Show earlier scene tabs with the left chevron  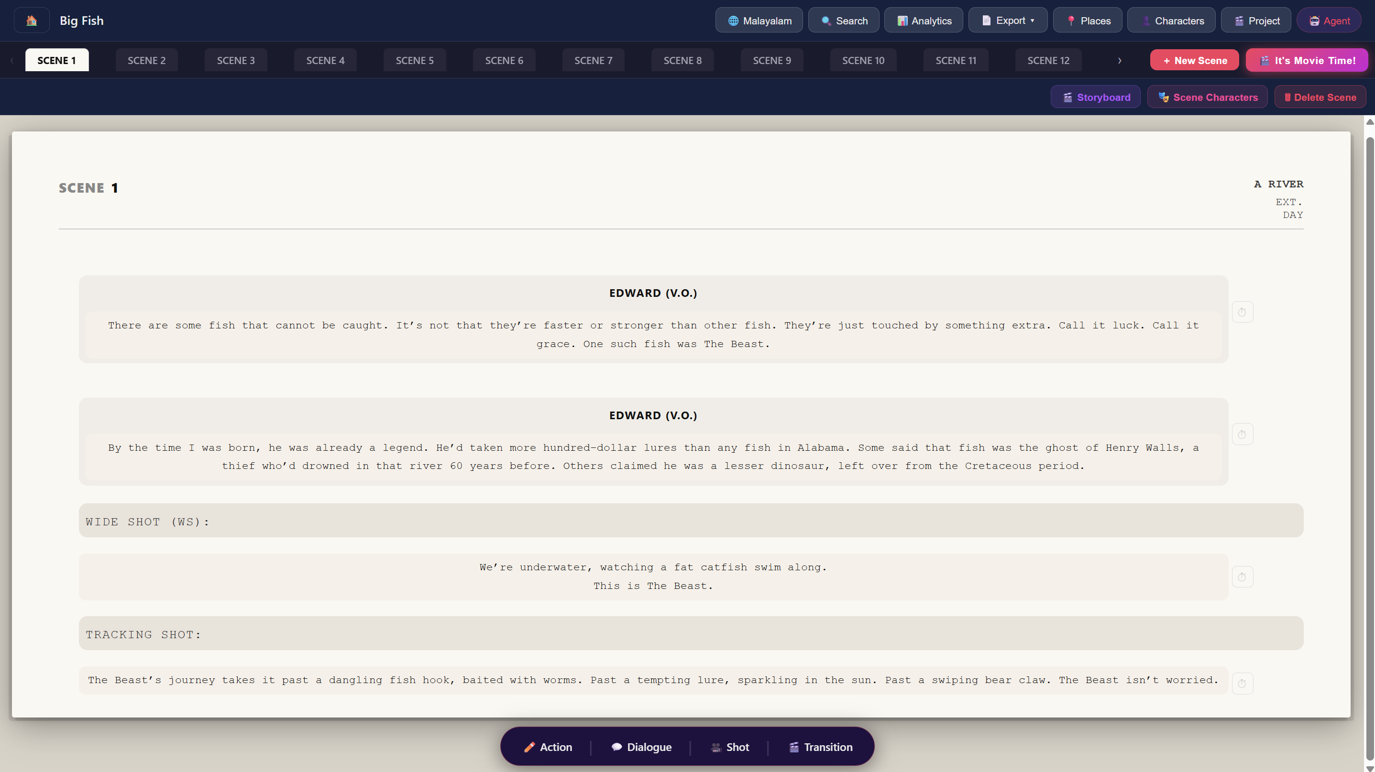pos(12,60)
